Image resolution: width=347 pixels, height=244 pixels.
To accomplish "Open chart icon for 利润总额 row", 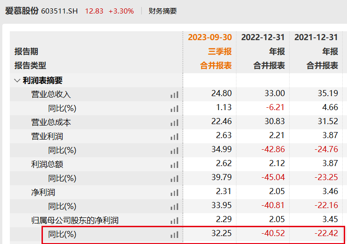I will [174, 165].
